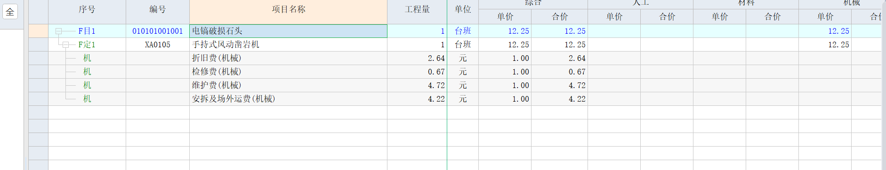This screenshot has height=170, width=886.
Task: Click 综合 单价 12.25 in F目1 row
Action: click(505, 31)
